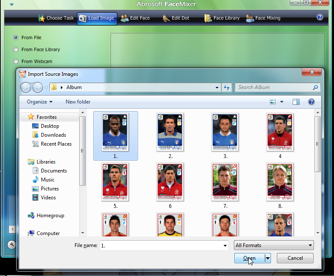Click the FaceMixer help question mark icon
The height and width of the screenshot is (276, 334).
click(x=320, y=17)
